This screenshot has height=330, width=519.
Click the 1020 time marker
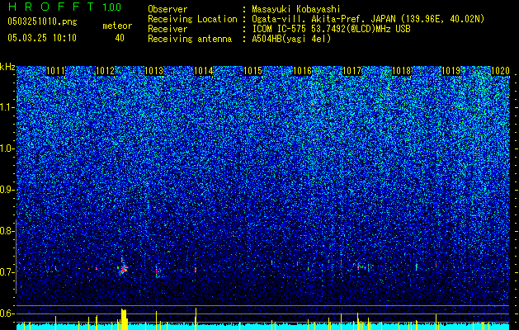[x=500, y=71]
